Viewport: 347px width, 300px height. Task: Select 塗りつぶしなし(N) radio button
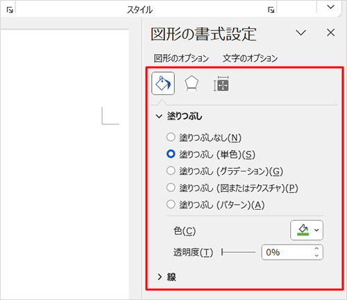click(x=171, y=137)
